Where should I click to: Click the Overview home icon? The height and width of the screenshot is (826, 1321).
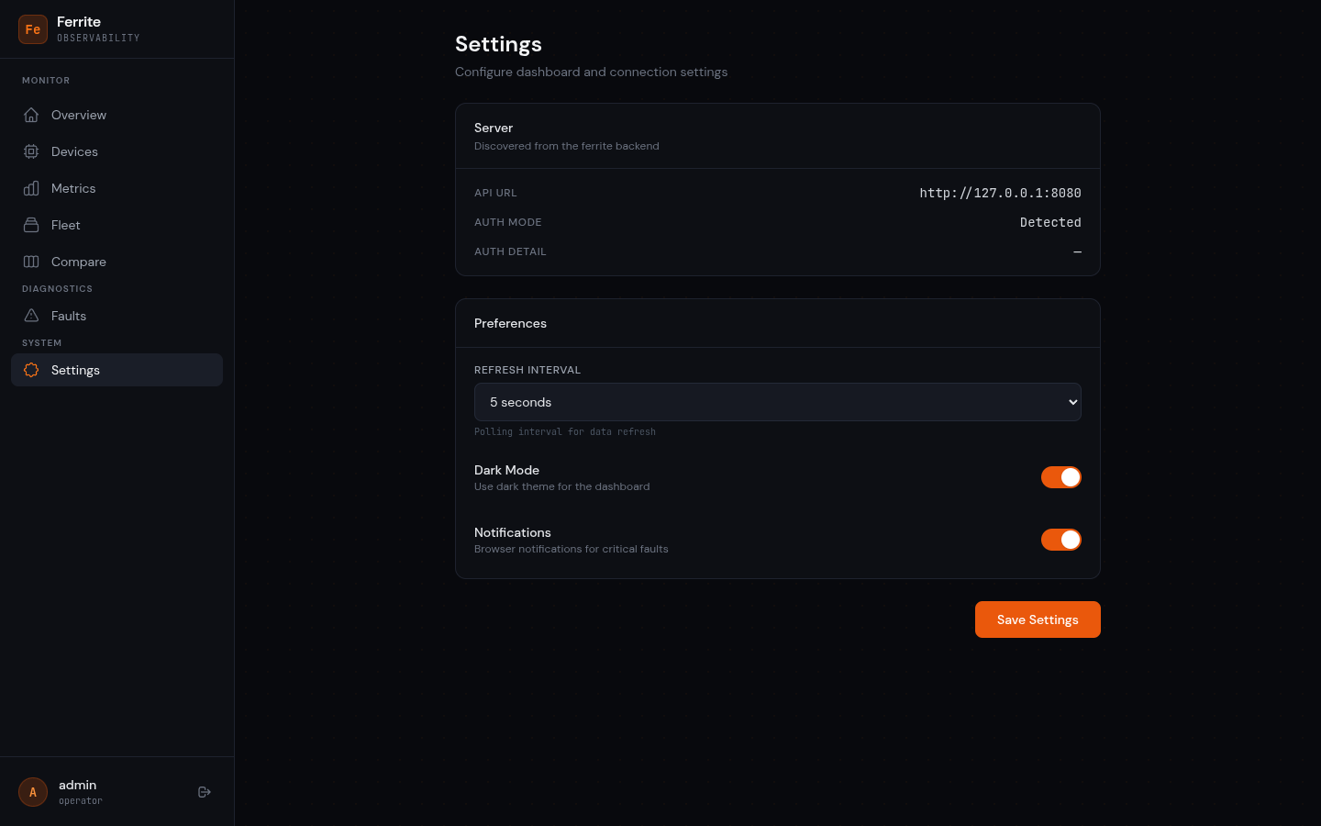tap(31, 115)
